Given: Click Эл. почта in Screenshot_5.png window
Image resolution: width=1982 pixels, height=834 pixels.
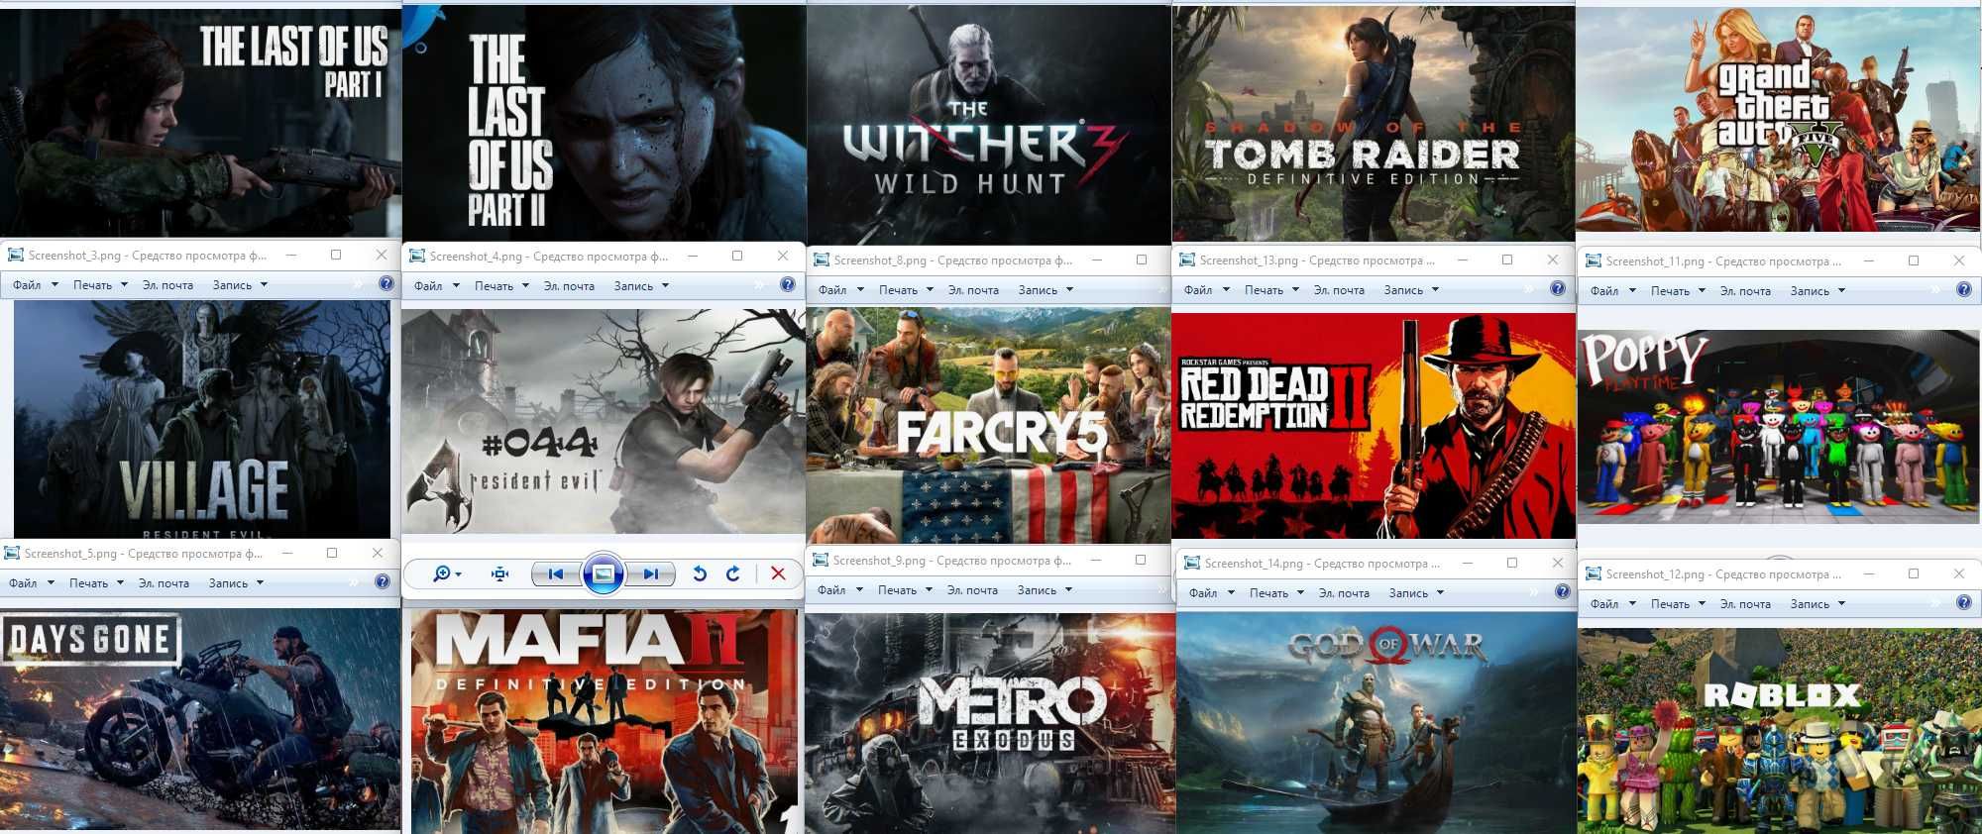Looking at the screenshot, I should click(x=164, y=583).
